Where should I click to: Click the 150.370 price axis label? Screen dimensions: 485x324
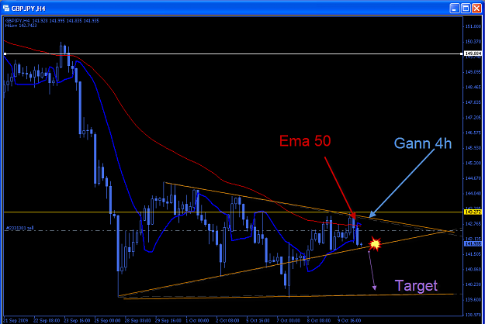(x=473, y=41)
